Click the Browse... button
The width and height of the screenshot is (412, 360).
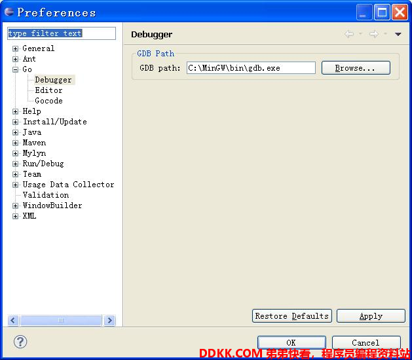[356, 68]
